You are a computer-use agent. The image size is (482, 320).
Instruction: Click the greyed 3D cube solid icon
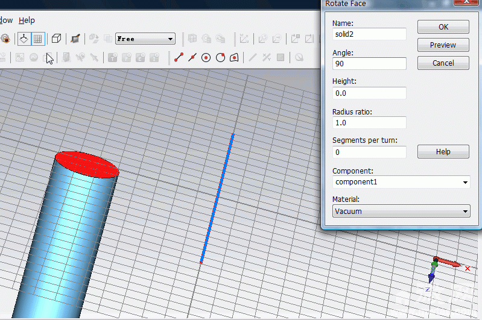point(192,39)
